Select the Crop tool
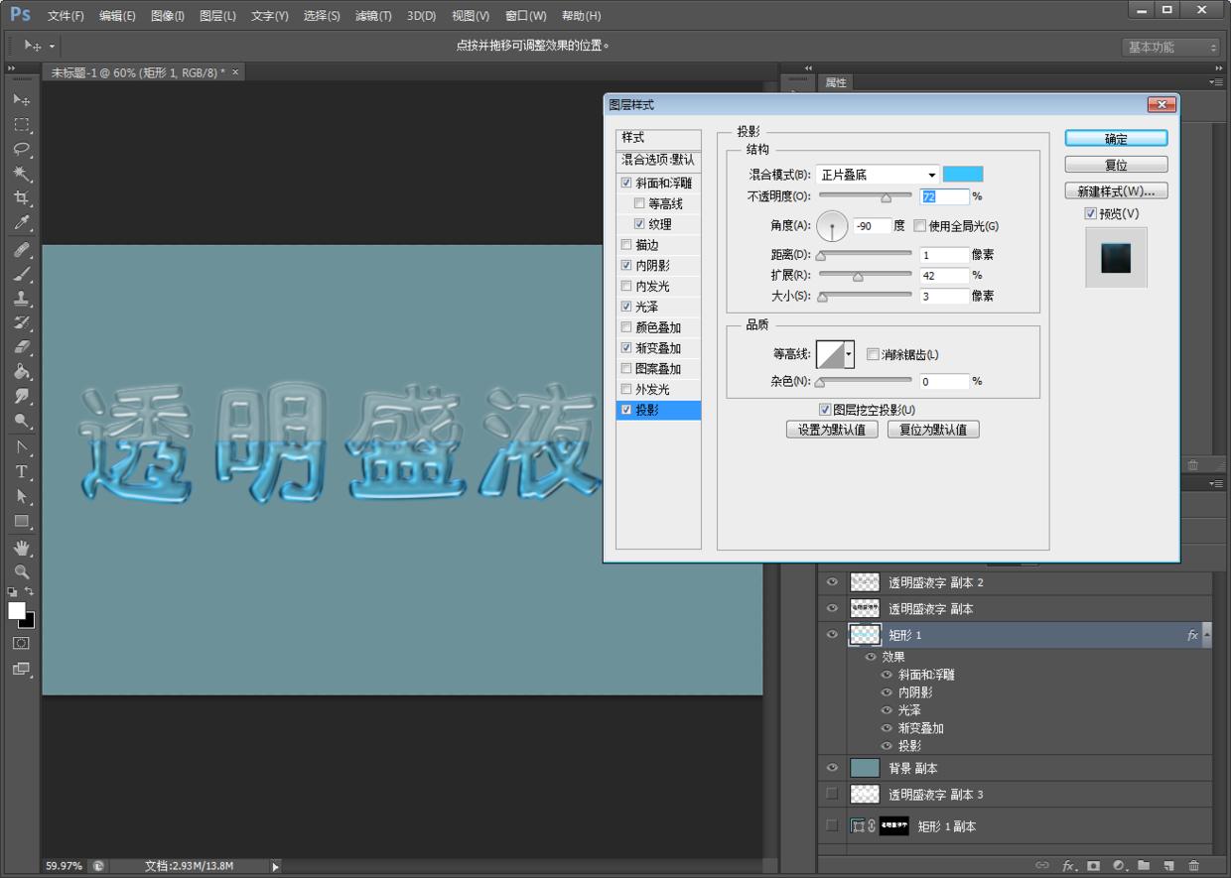 click(21, 198)
